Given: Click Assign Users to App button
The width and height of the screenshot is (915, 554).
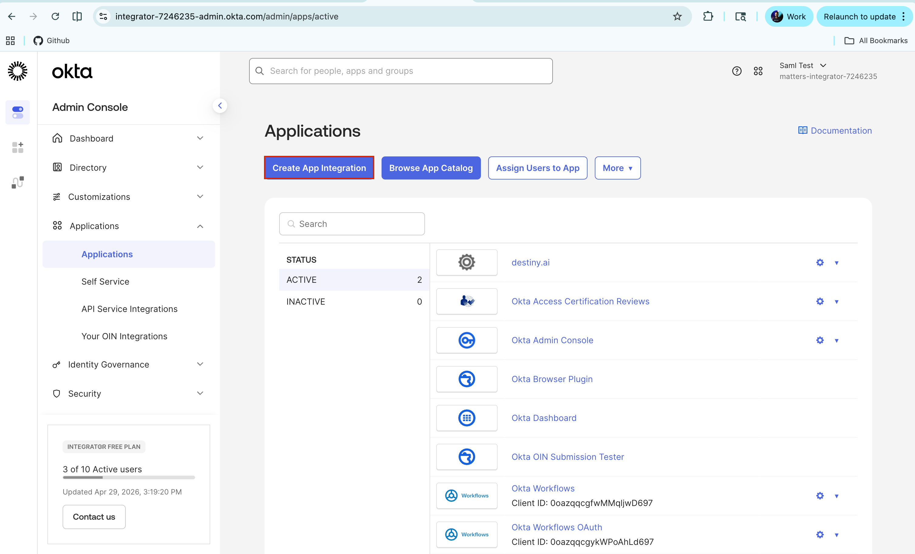Looking at the screenshot, I should click(537, 168).
